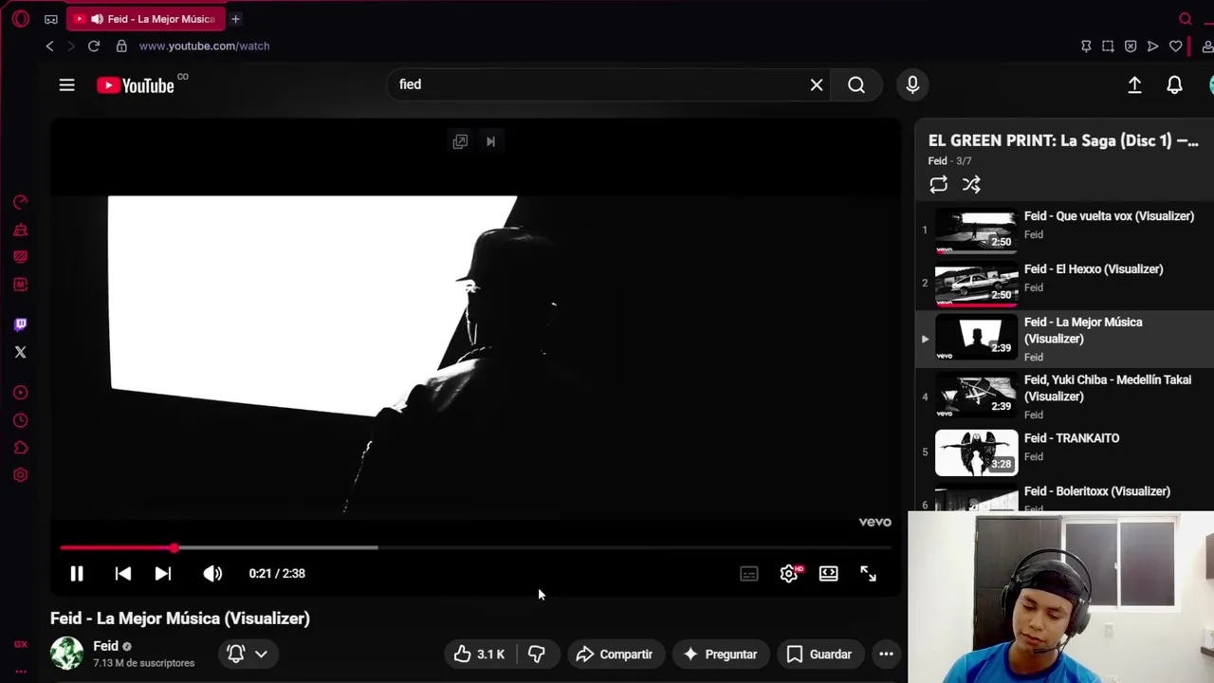
Task: Mute the video volume speaker
Action: 212,573
